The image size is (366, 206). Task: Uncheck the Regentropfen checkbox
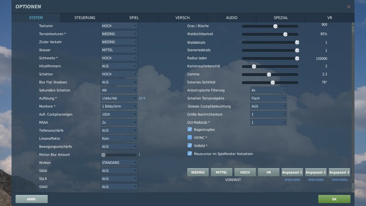click(x=190, y=129)
